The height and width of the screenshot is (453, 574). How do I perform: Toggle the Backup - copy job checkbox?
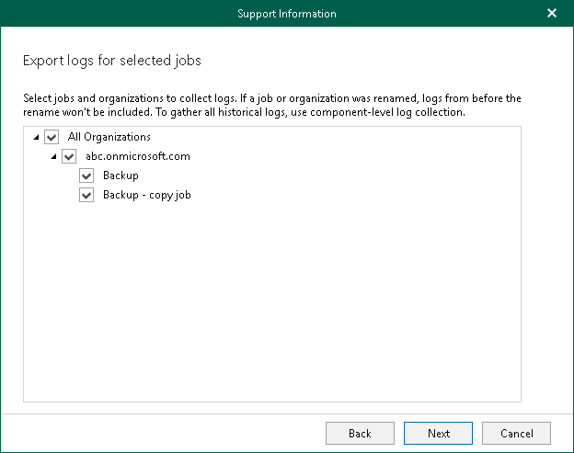[86, 196]
